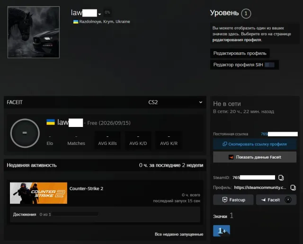Expand the CS2 game selector chevron

point(201,102)
